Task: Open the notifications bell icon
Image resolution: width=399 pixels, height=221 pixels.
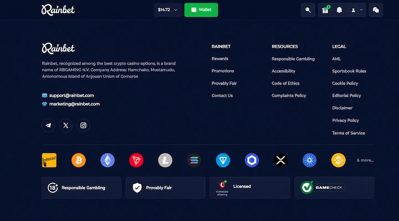Action: [x=339, y=10]
